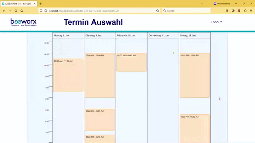Viewport: 255px width, 143px height.
Task: Select Friday 08:00 AM - 12:00 PM slot
Action: coord(195,76)
